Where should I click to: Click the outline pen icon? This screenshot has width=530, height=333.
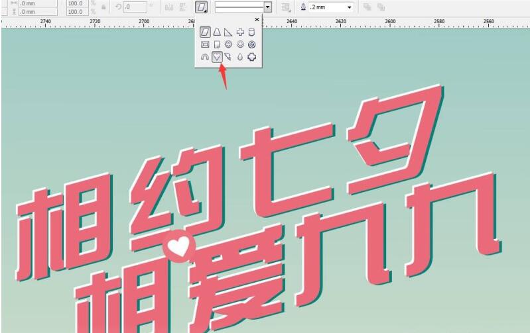tap(303, 7)
